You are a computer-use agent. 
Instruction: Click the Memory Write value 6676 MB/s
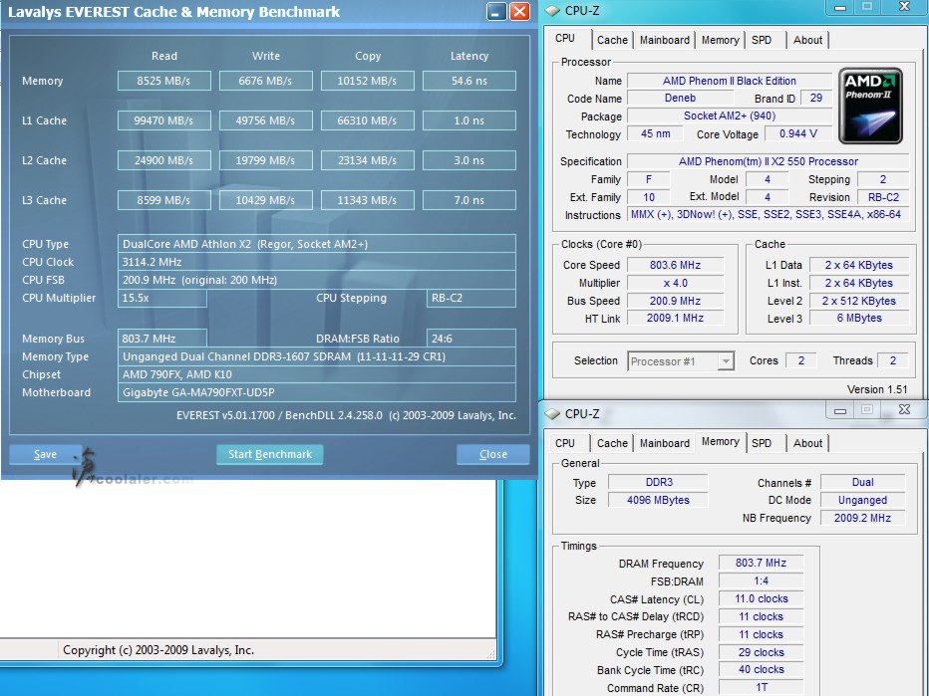265,81
